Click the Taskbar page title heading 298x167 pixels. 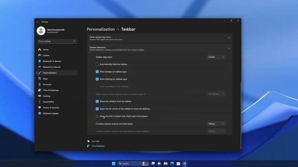[x=128, y=29]
